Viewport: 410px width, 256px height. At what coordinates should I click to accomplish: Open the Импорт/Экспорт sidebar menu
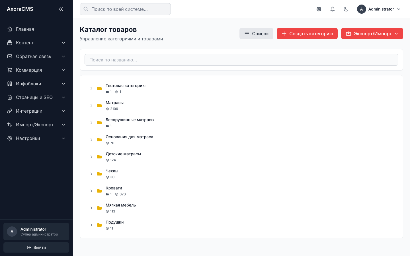[36, 125]
